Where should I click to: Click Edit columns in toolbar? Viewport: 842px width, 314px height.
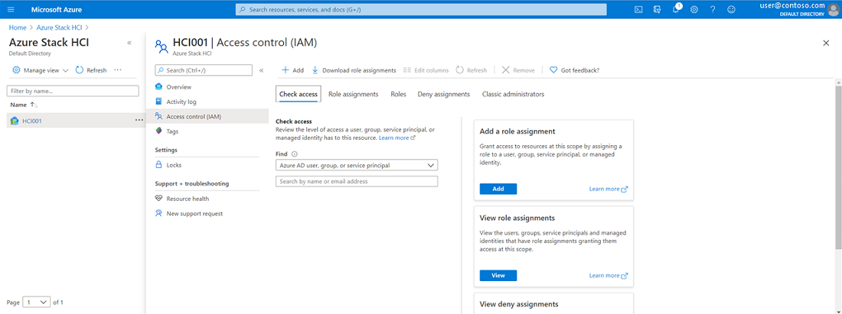(426, 70)
